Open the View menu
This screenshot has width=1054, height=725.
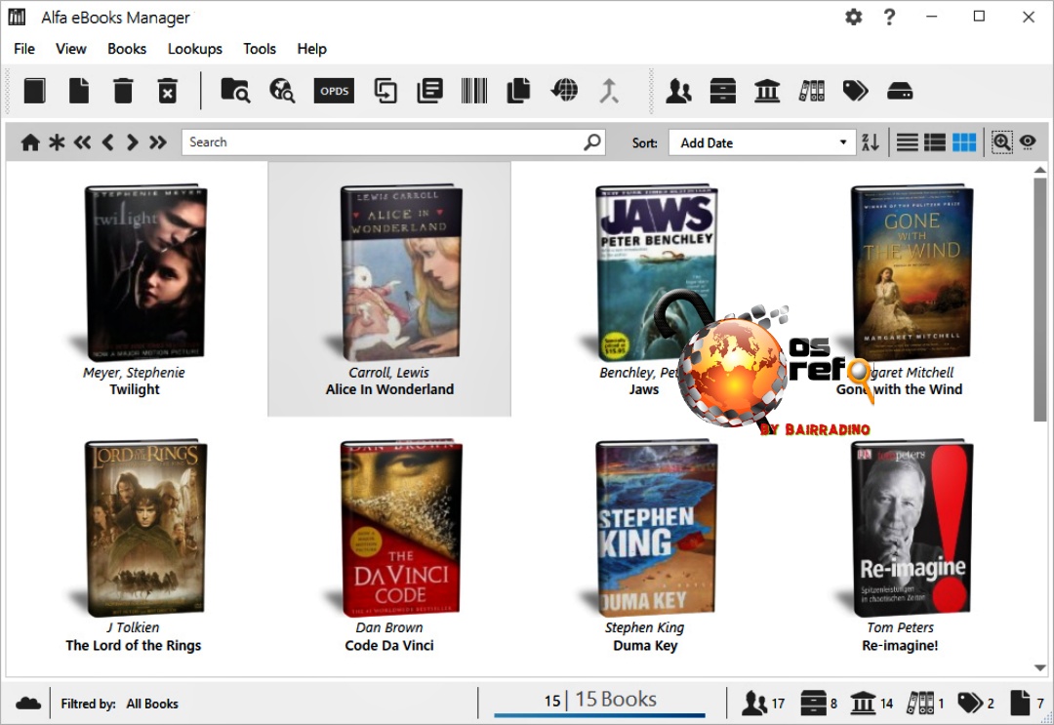coord(70,49)
